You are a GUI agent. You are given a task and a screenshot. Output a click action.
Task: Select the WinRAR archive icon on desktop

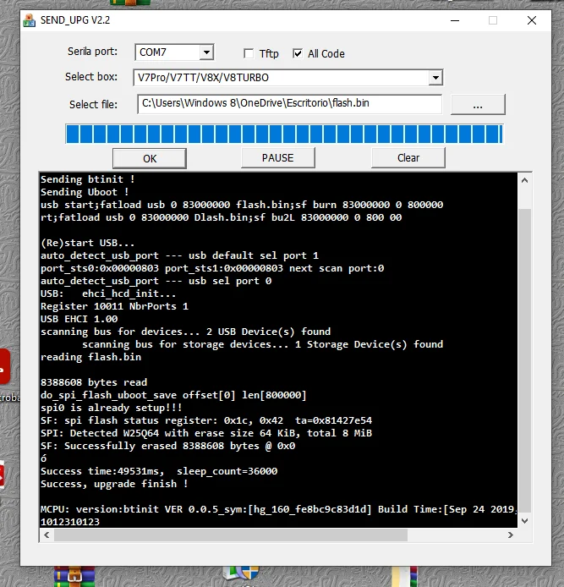point(67,577)
